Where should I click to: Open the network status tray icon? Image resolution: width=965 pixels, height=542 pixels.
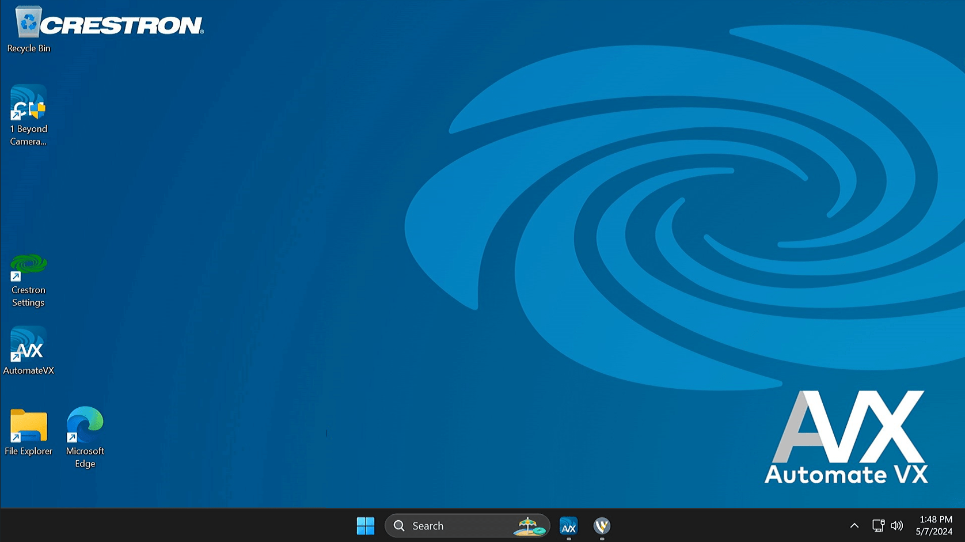coord(878,526)
